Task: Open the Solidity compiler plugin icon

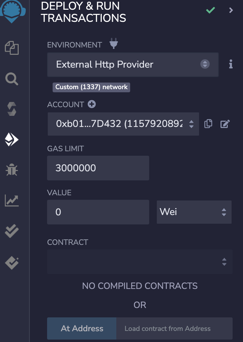Action: coord(12,109)
